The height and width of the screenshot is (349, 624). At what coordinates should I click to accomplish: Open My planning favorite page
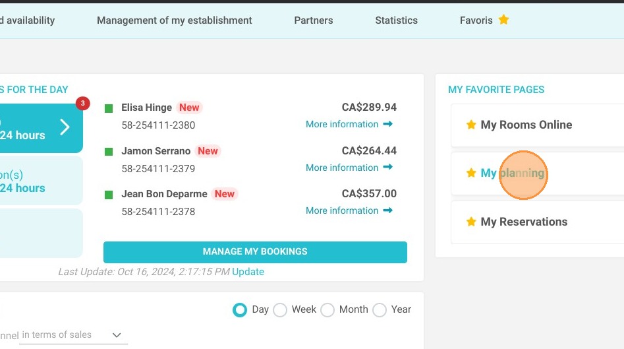[537, 174]
